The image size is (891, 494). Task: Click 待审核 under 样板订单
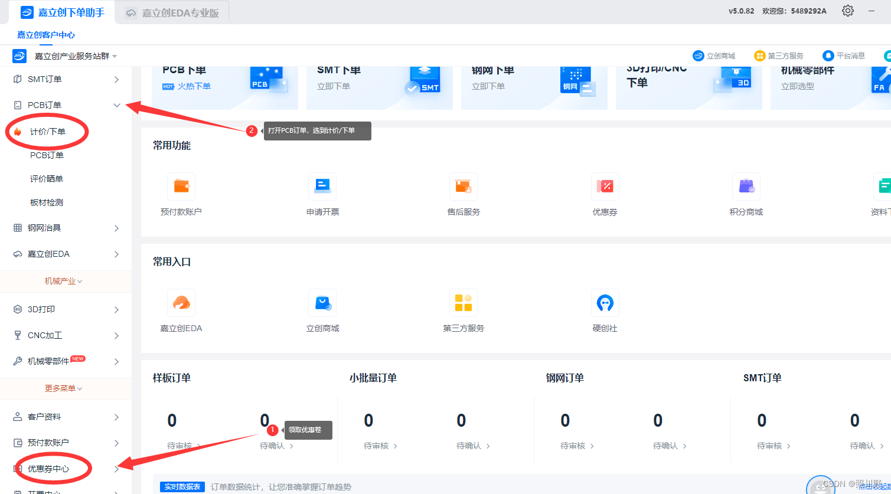point(179,446)
